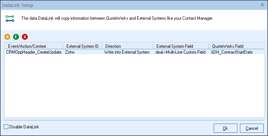Click empty area of the DataLink list

135,85
